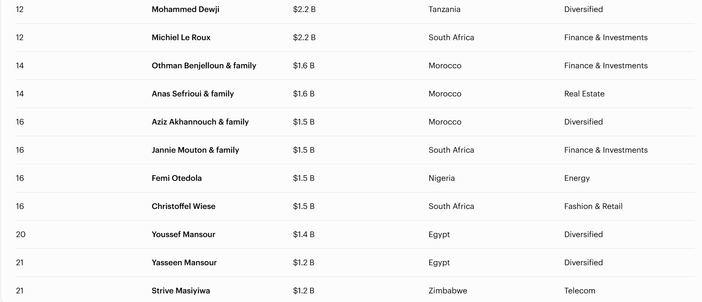Select Telecom industry cell
This screenshot has height=302, width=702.
(x=580, y=291)
